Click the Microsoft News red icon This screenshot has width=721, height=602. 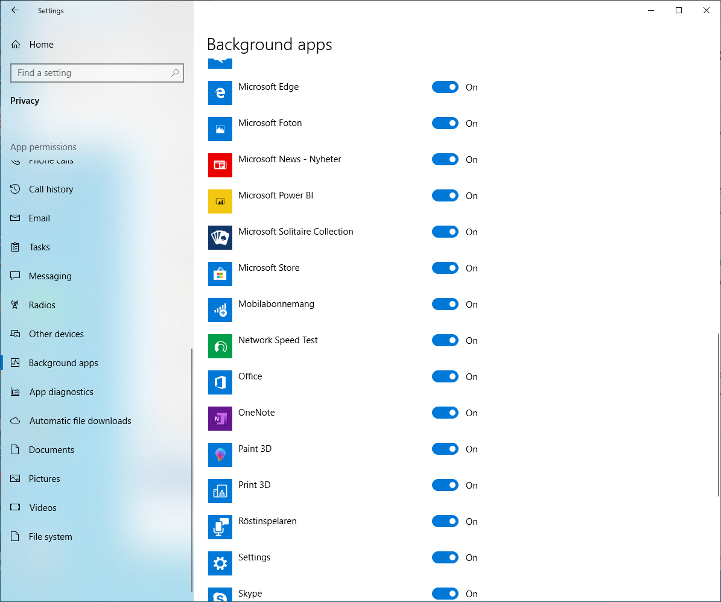[220, 165]
